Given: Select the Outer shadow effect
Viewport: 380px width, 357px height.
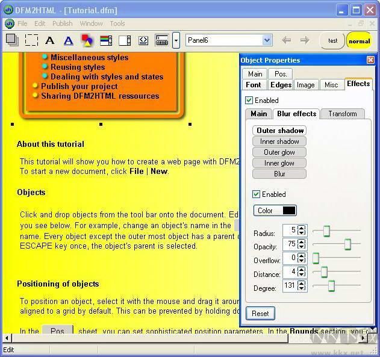Looking at the screenshot, I should point(279,131).
